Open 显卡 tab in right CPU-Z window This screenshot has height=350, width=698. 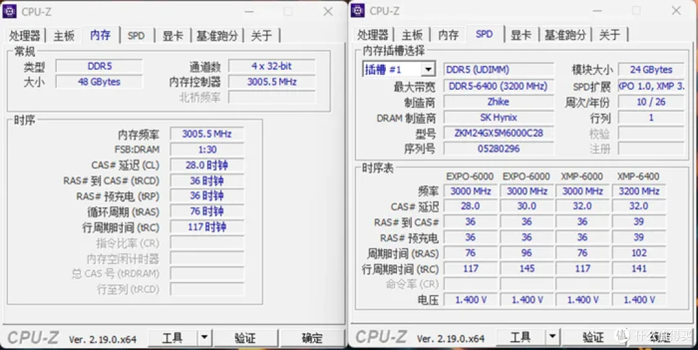521,35
